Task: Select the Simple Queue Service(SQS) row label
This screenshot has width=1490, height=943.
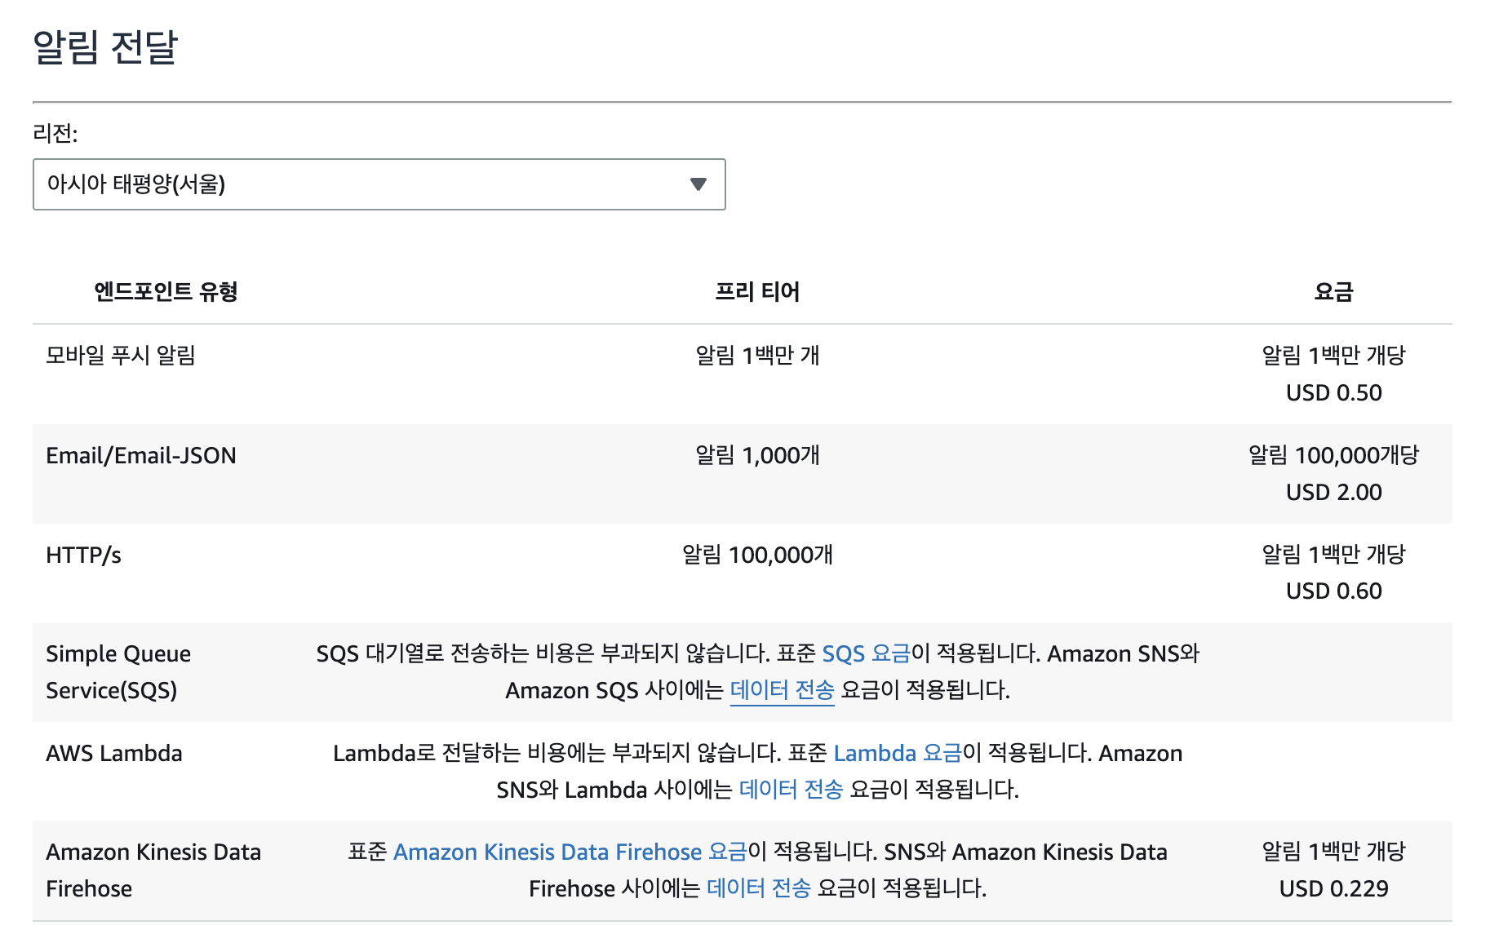Action: (x=118, y=671)
